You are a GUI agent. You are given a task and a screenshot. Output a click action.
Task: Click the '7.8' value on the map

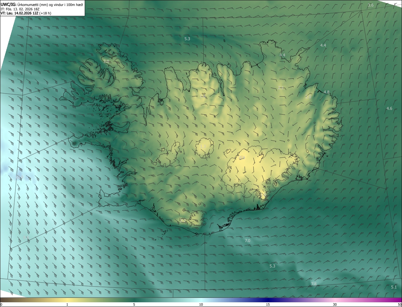(x=314, y=284)
